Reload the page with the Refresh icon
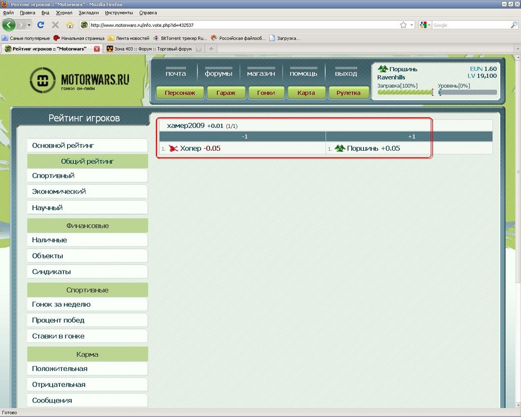The height and width of the screenshot is (417, 521). 41,25
